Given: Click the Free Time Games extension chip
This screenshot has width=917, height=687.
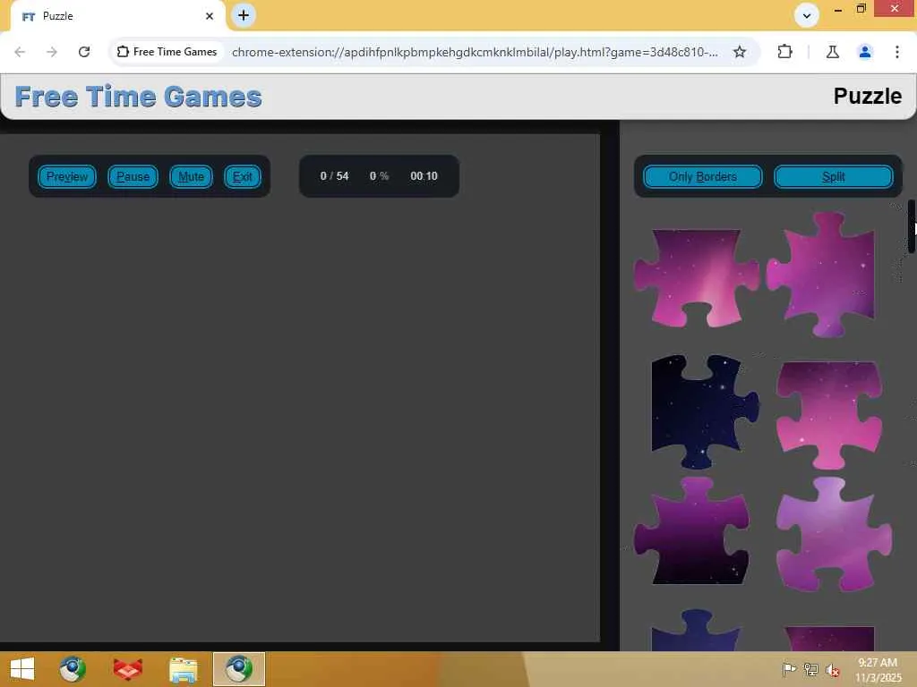Looking at the screenshot, I should click(167, 52).
